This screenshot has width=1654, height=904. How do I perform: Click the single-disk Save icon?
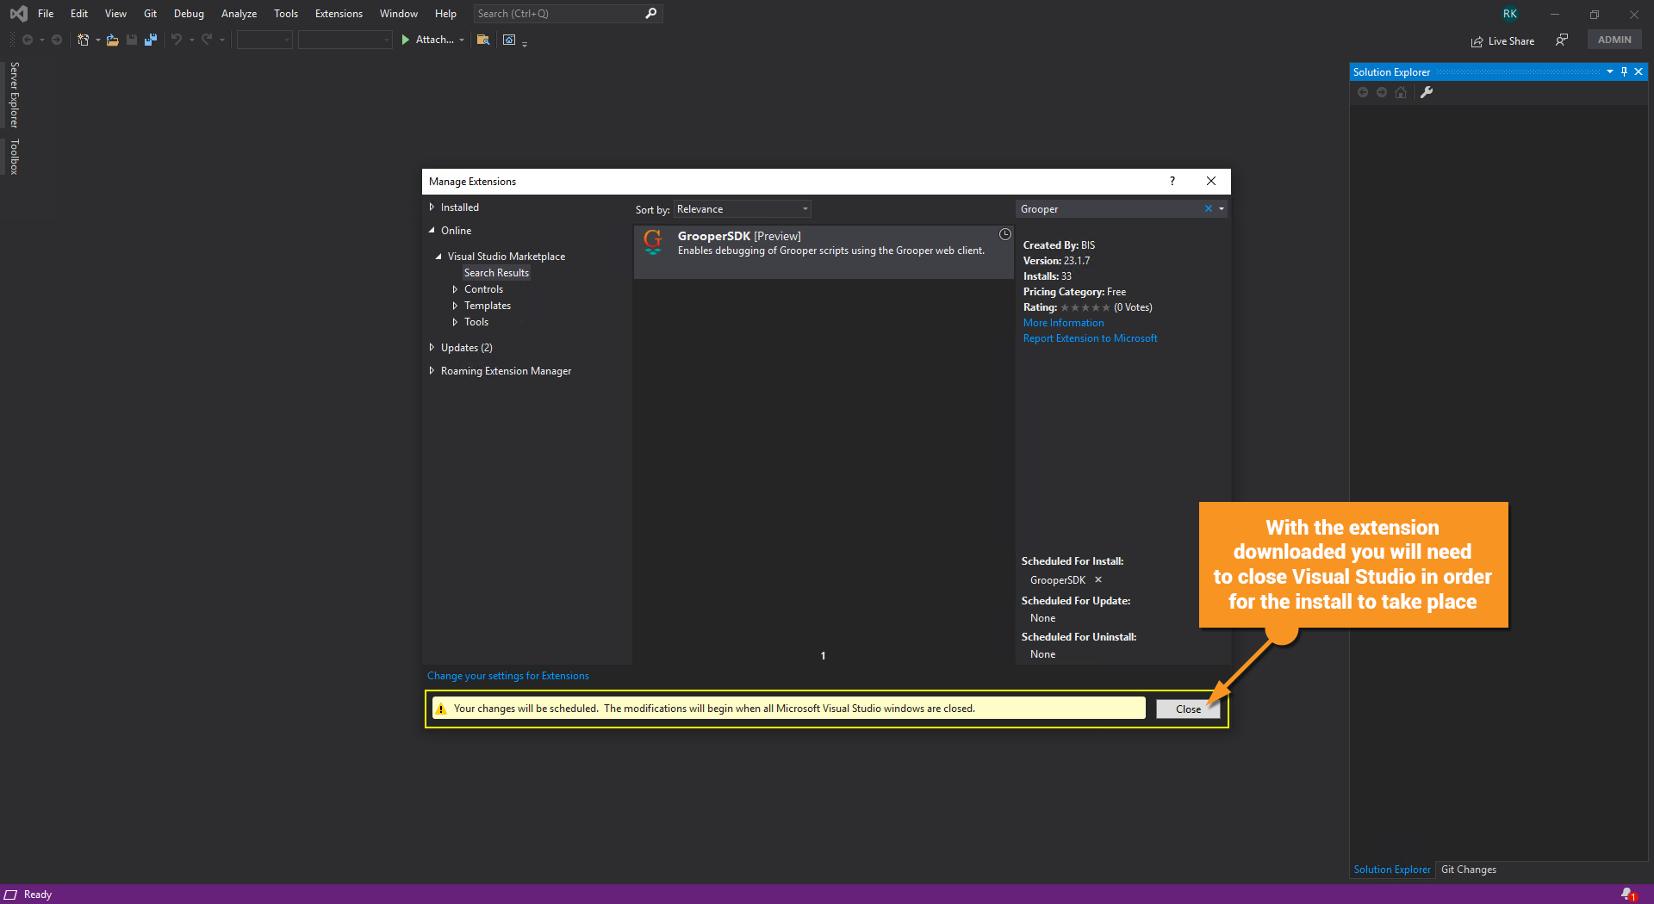click(132, 40)
